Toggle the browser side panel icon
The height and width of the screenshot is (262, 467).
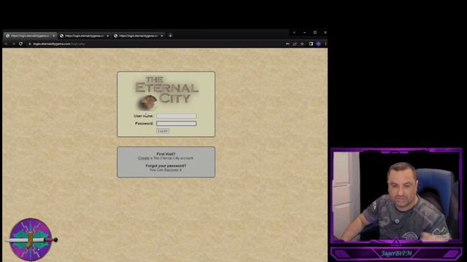(x=311, y=44)
